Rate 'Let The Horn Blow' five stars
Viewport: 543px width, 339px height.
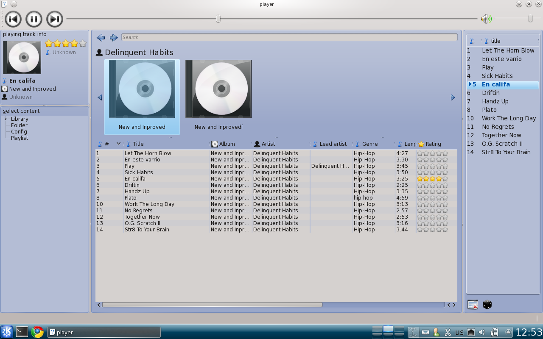pyautogui.click(x=445, y=153)
